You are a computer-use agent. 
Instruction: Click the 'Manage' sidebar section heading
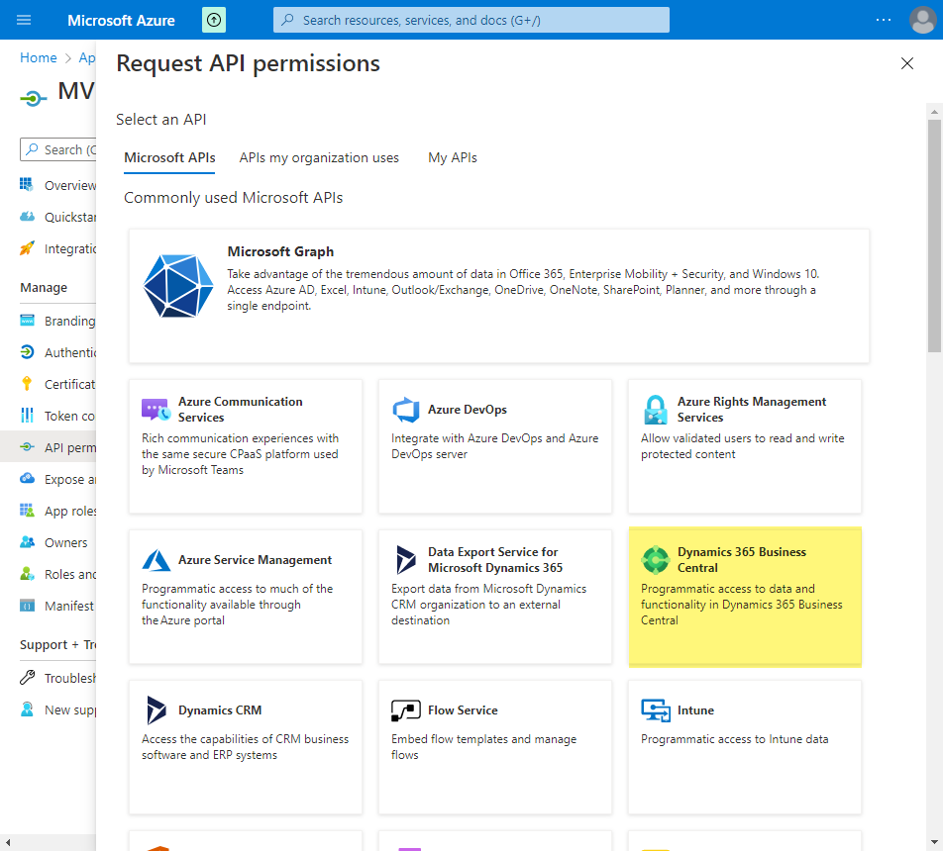pos(44,288)
